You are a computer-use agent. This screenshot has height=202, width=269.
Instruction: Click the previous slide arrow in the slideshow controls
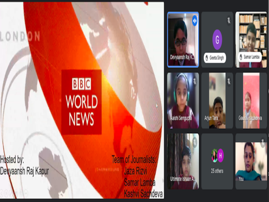click(x=2, y=194)
